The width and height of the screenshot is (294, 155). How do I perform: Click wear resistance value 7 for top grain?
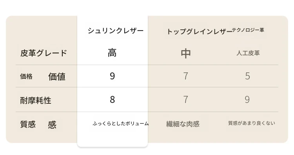click(x=186, y=99)
